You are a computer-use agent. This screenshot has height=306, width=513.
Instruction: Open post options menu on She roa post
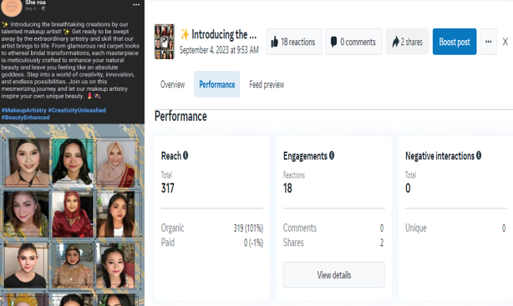pos(136,4)
